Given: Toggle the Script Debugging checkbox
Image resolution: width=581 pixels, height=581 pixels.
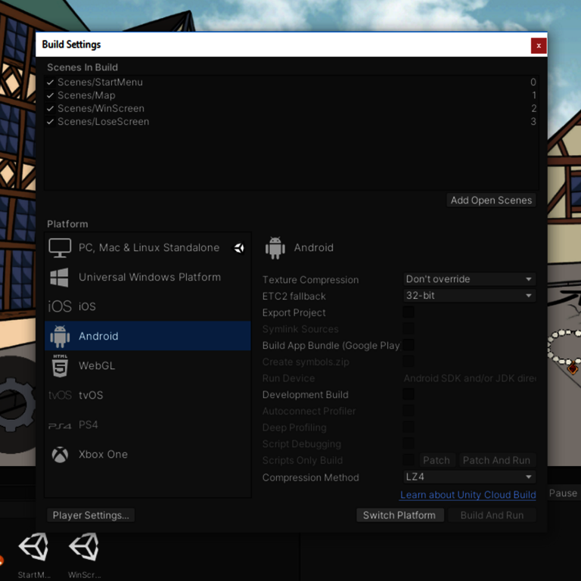Looking at the screenshot, I should tap(409, 443).
